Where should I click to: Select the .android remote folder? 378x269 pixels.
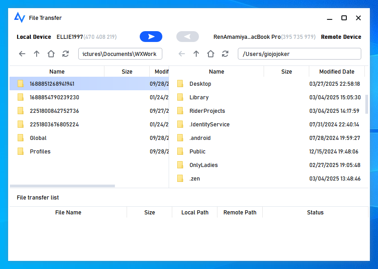[200, 138]
